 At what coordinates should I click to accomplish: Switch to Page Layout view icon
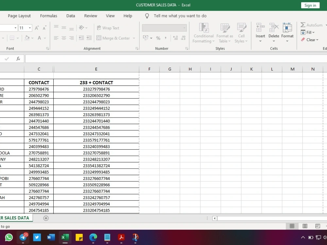305,226
